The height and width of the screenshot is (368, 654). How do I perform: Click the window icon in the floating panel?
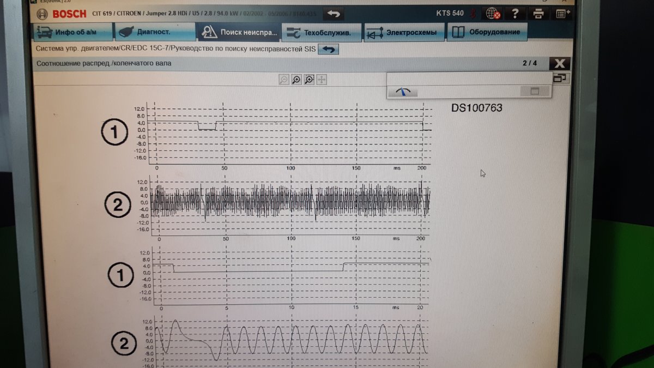tap(535, 92)
